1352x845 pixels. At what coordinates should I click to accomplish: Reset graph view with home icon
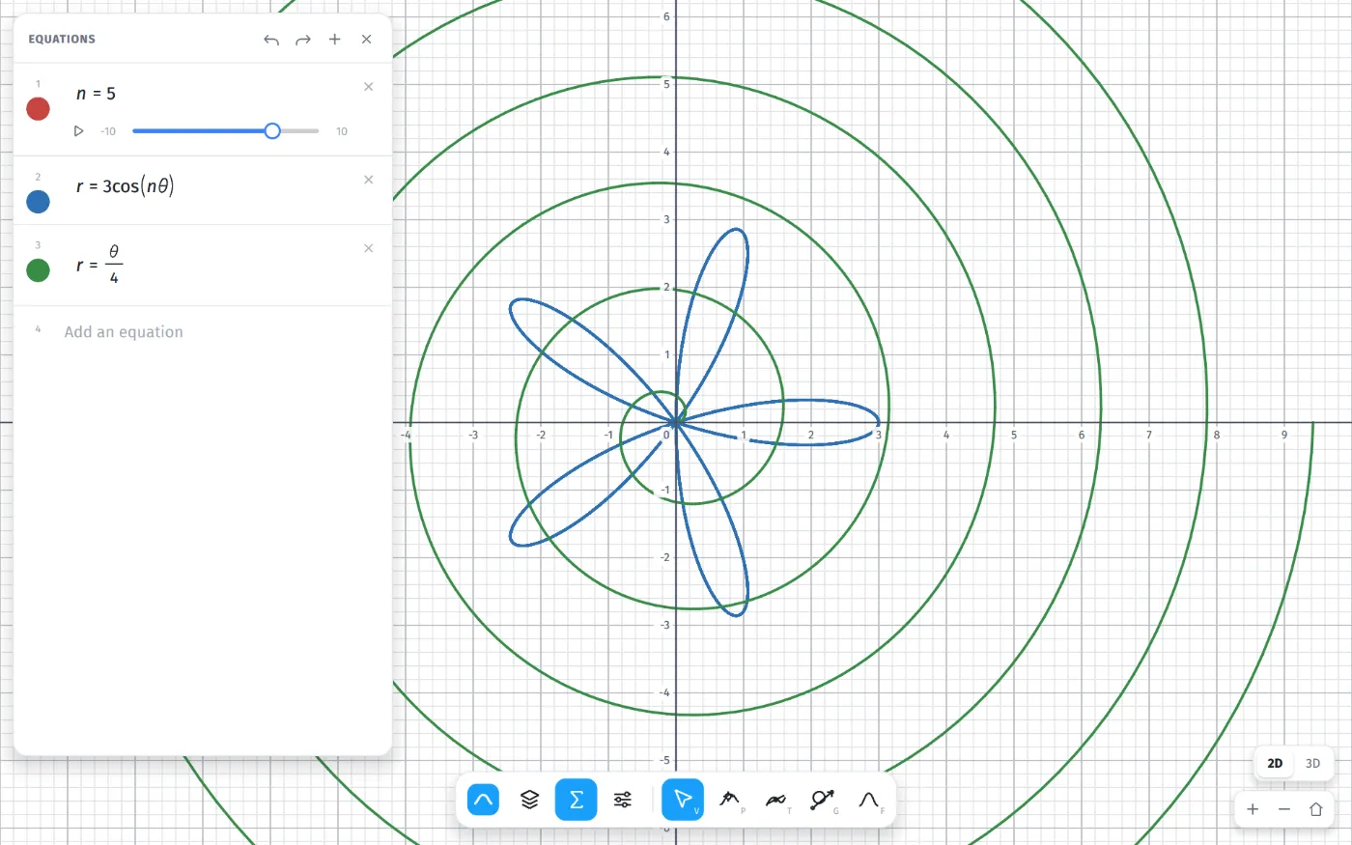coord(1315,809)
